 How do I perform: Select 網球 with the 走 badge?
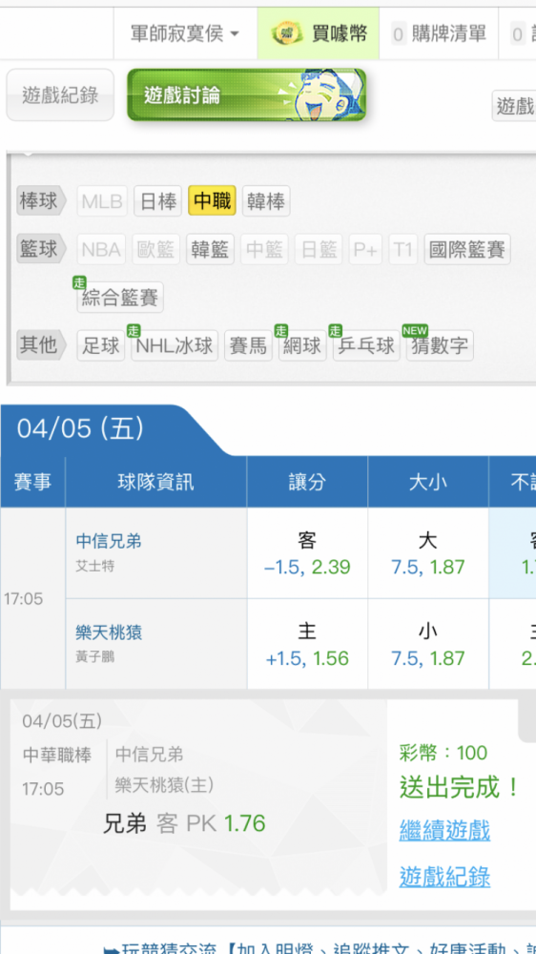[302, 345]
